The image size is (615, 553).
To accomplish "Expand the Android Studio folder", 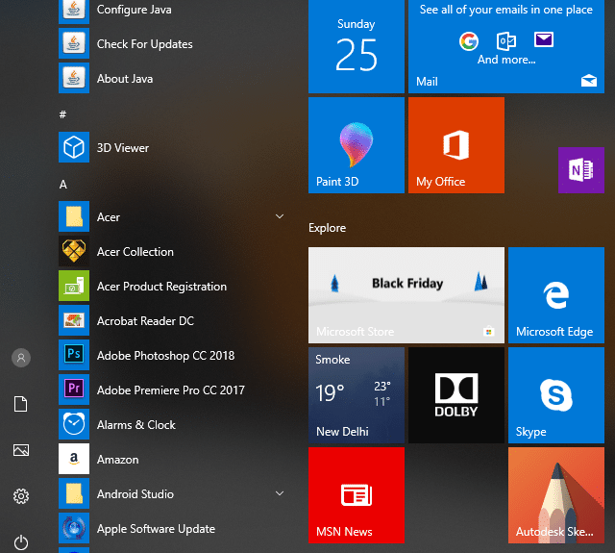I will tap(280, 494).
